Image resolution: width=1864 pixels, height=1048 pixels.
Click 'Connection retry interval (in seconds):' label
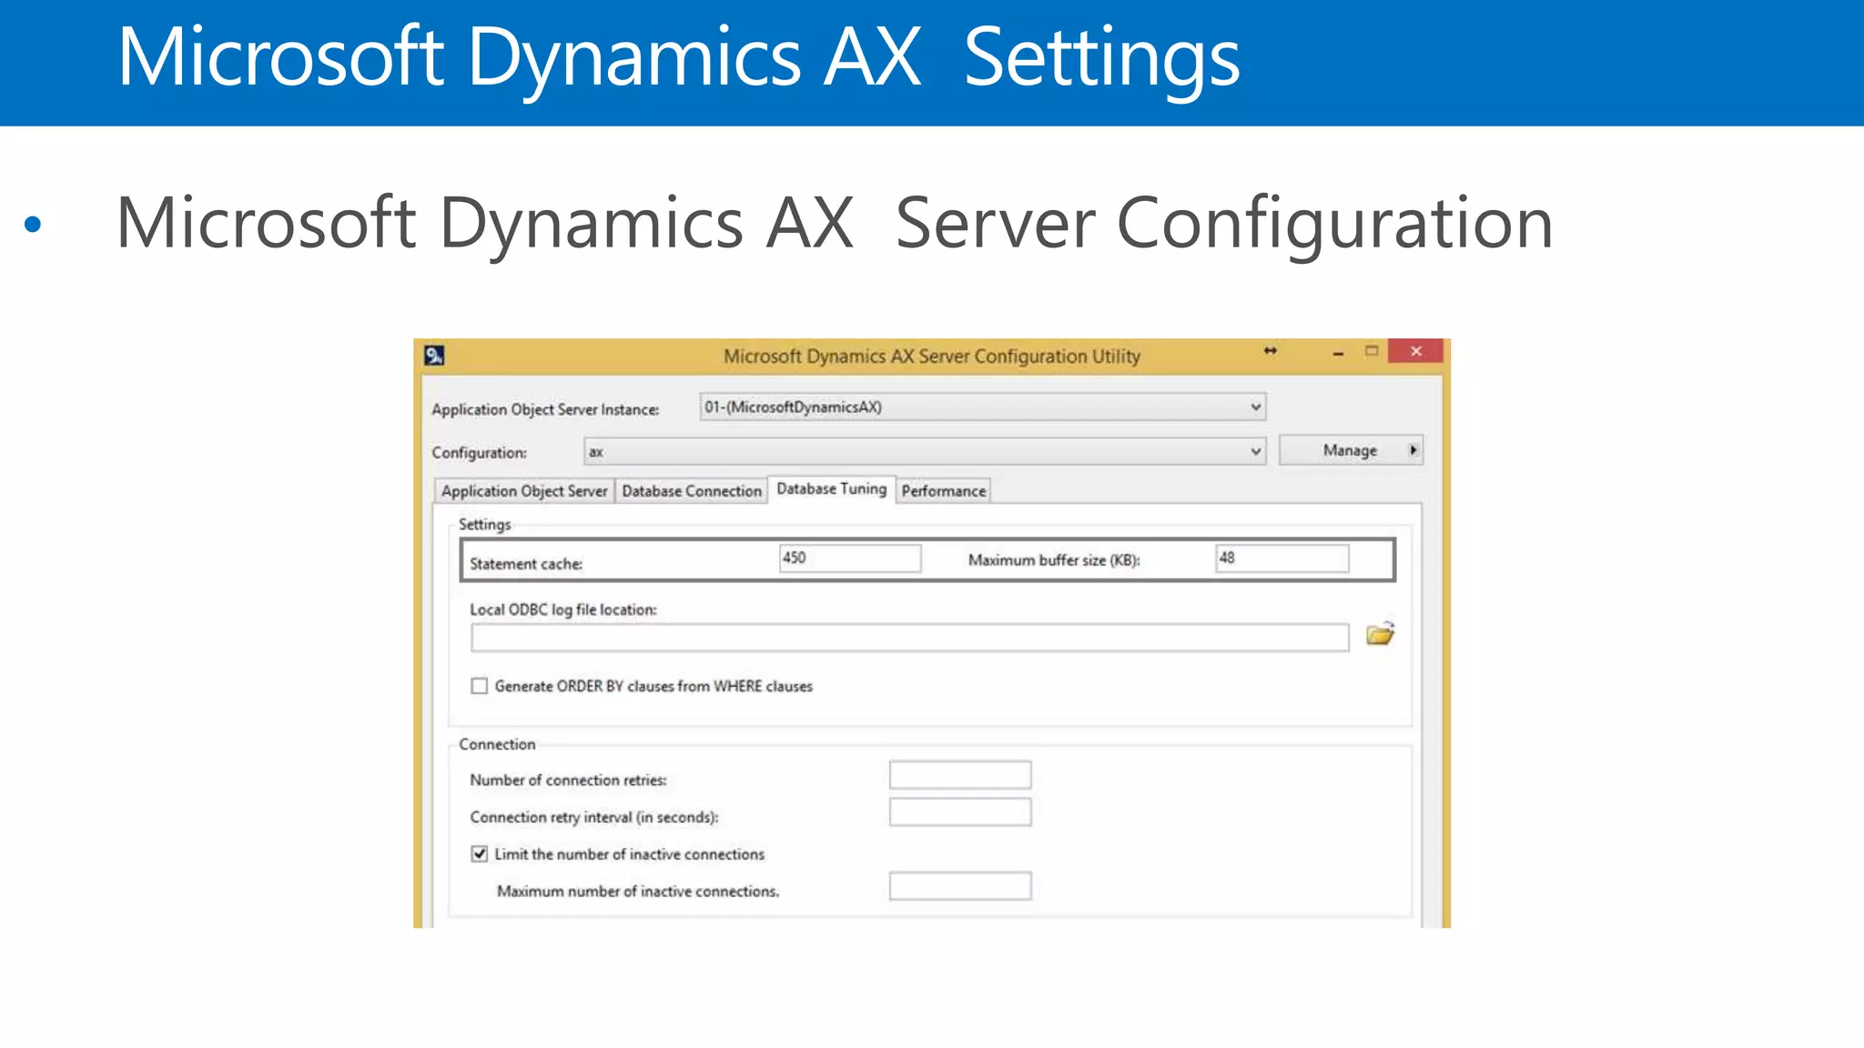(594, 818)
